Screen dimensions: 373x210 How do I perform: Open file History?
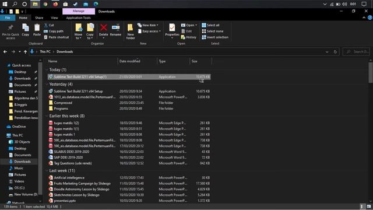click(x=189, y=37)
